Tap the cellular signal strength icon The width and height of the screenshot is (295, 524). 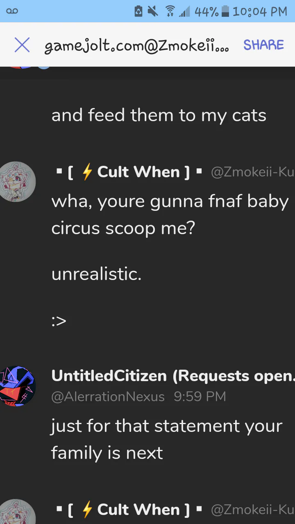(x=184, y=11)
